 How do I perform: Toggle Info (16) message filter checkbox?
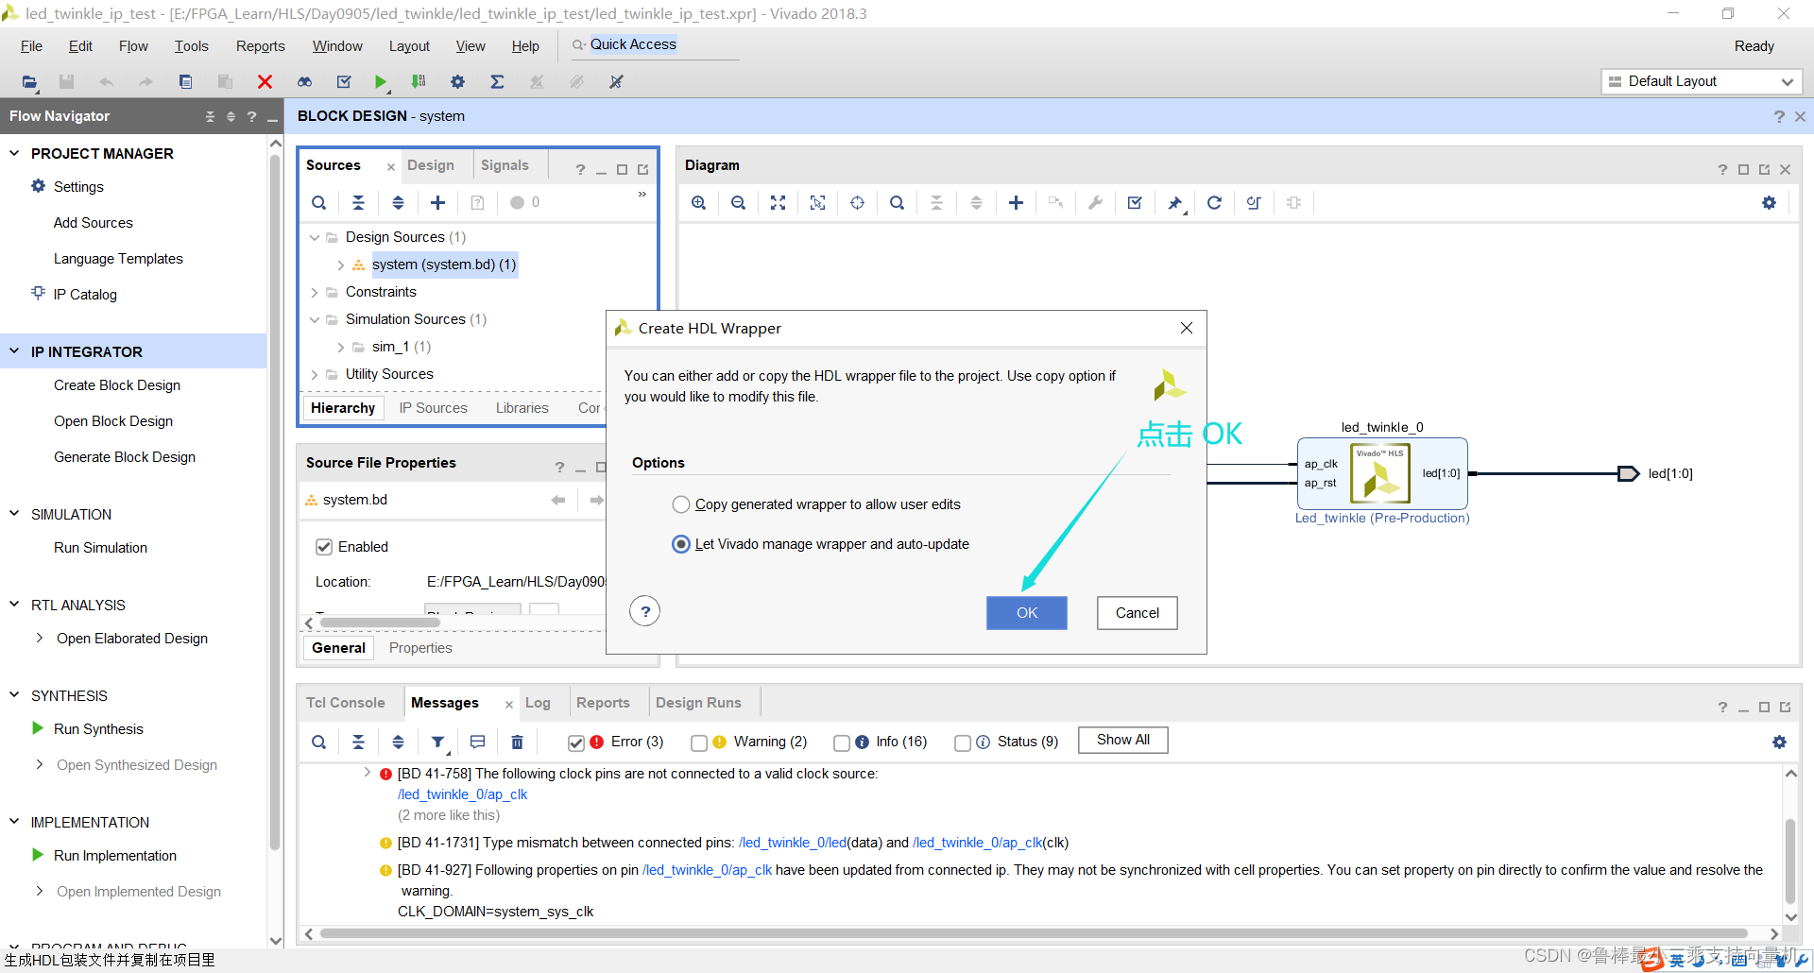[x=842, y=743]
